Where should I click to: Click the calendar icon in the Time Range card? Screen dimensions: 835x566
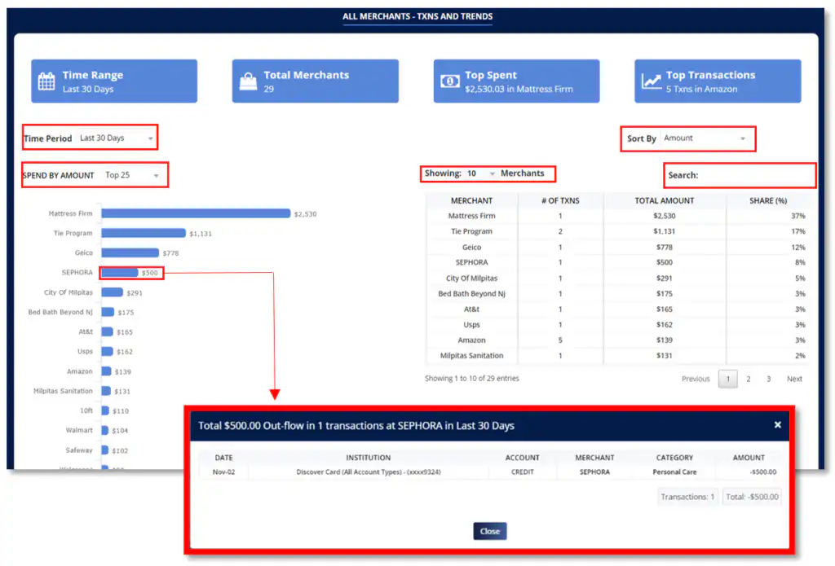(46, 81)
